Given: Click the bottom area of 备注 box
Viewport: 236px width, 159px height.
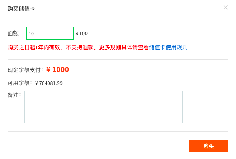Looking at the screenshot, I should coord(103,119).
